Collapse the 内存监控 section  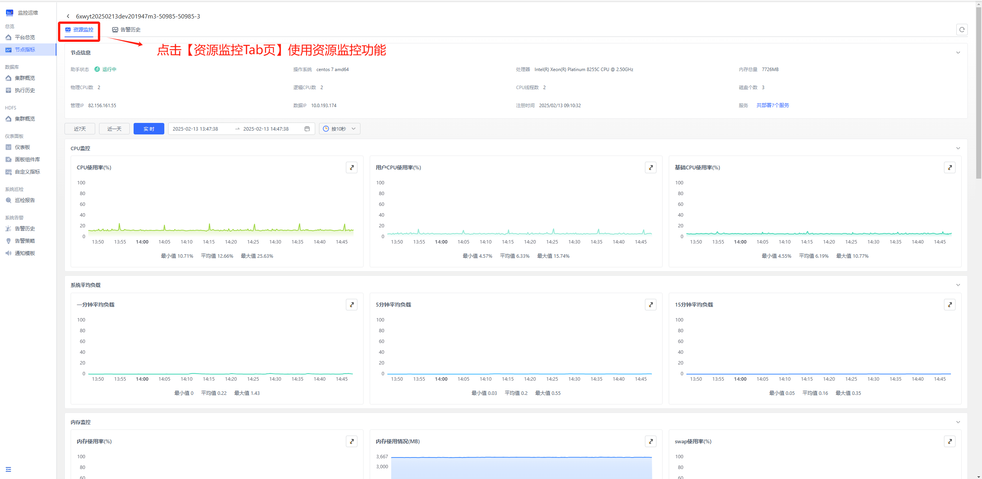(958, 422)
